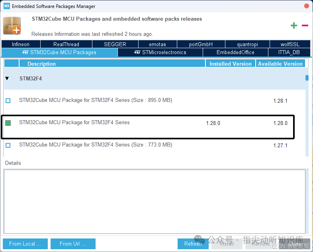Toggle the installed 1.28.0 package green checkbox
Viewport: 313px width, 252px height.
coord(8,123)
